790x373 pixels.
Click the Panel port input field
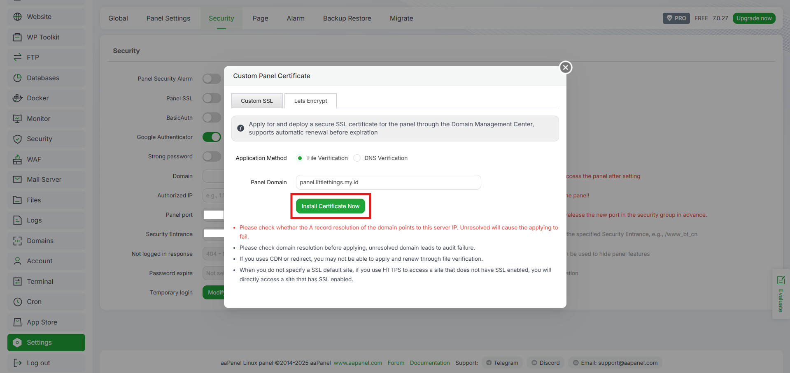(213, 215)
